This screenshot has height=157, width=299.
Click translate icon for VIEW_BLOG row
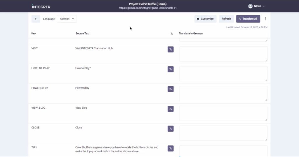click(171, 109)
